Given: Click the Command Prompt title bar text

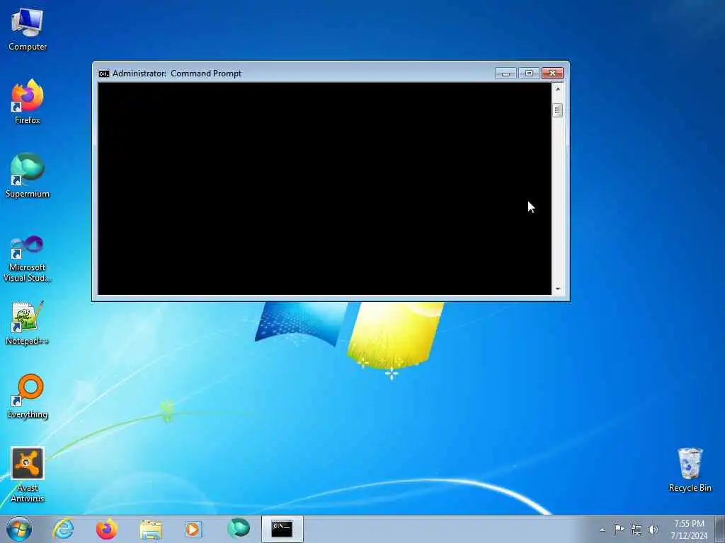Looking at the screenshot, I should click(x=177, y=74).
